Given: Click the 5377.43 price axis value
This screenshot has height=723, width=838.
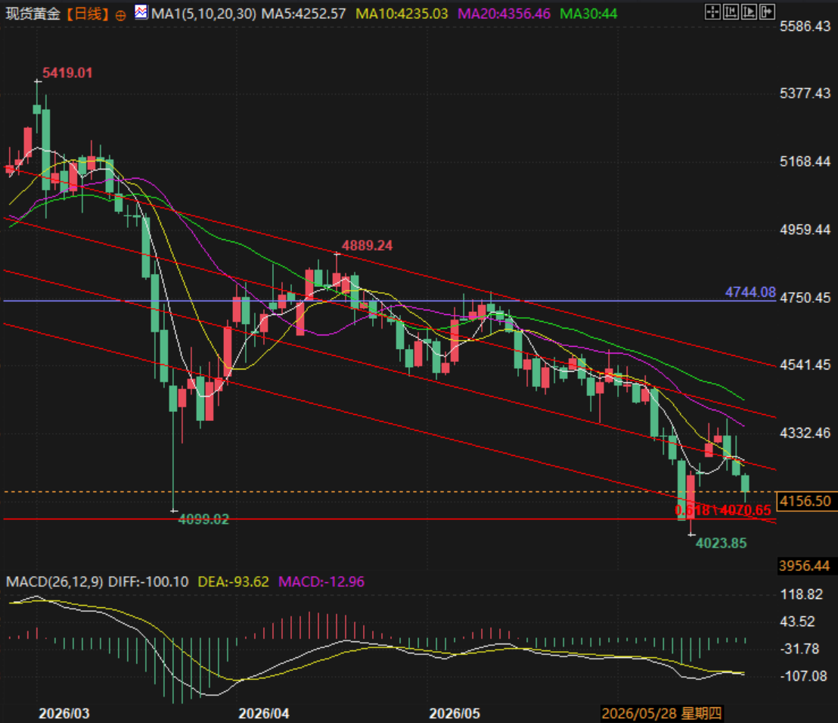Looking at the screenshot, I should click(x=805, y=94).
